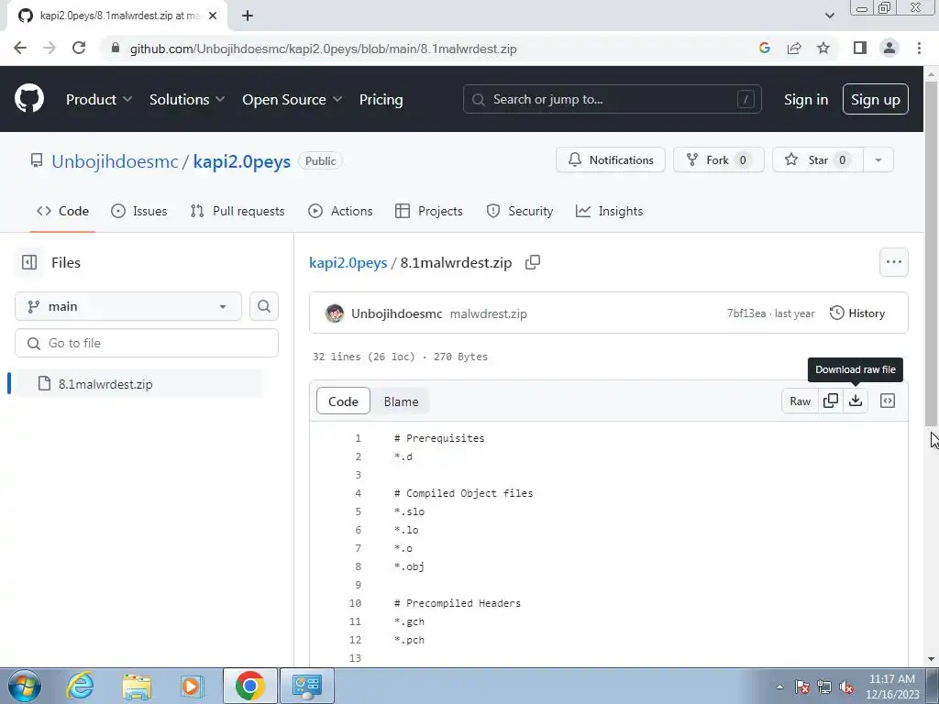The width and height of the screenshot is (939, 704).
Task: Open the star lists dropdown arrow
Action: pyautogui.click(x=878, y=159)
